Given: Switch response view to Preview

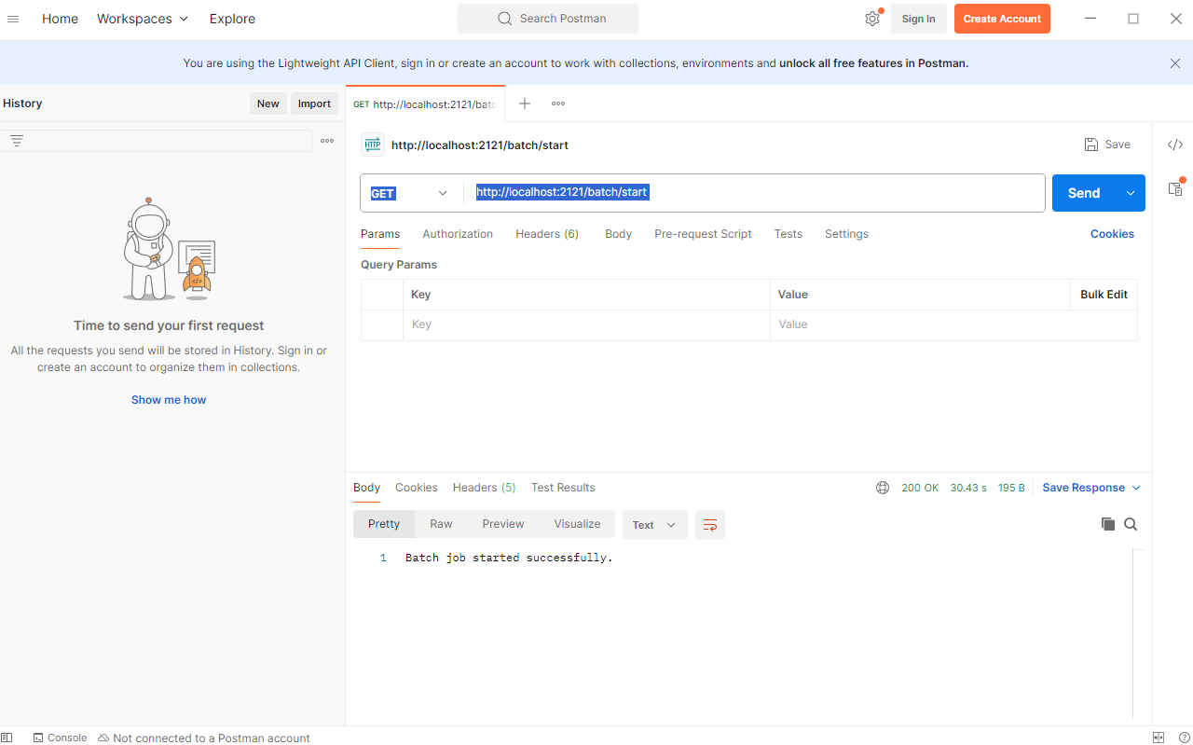Looking at the screenshot, I should 503,524.
